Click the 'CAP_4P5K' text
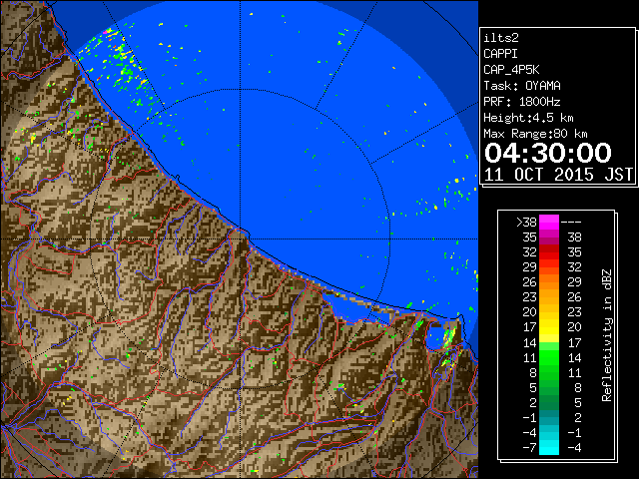 511,70
